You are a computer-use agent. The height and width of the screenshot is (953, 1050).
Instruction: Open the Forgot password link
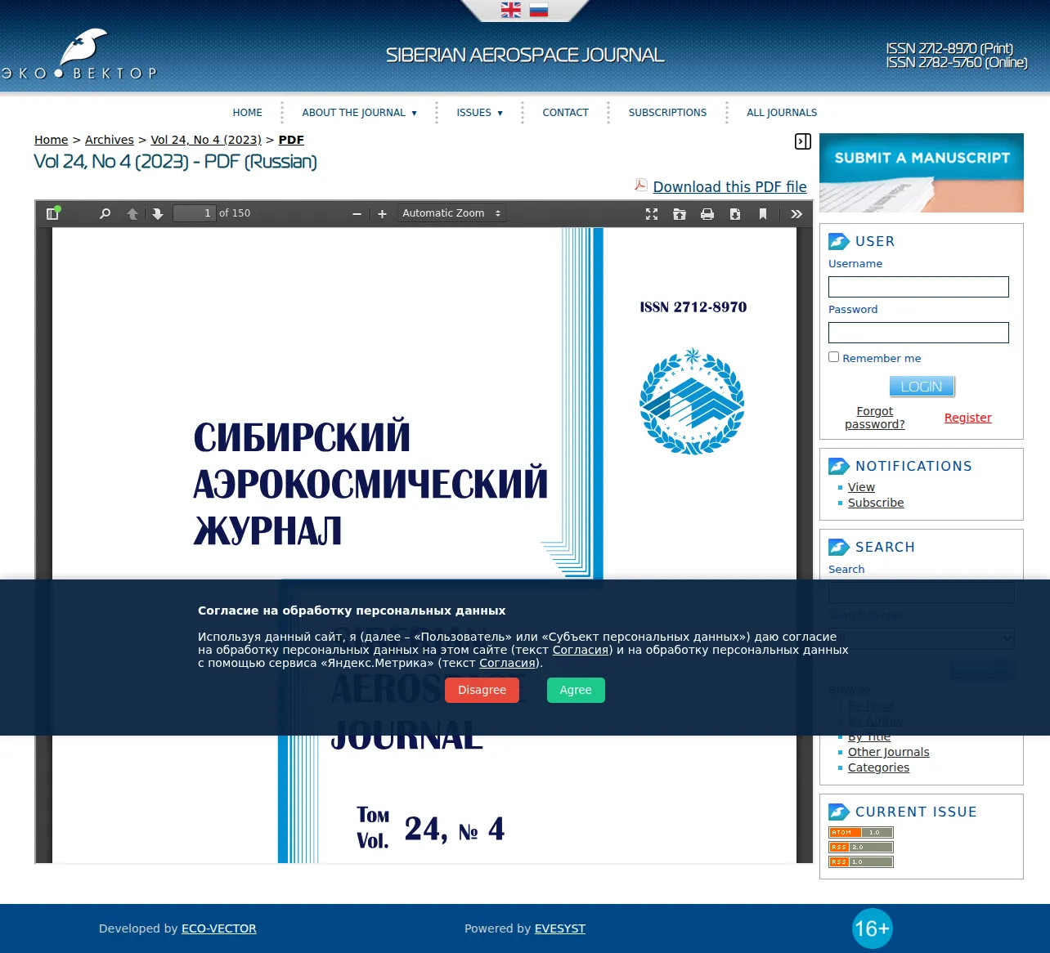[x=875, y=418]
